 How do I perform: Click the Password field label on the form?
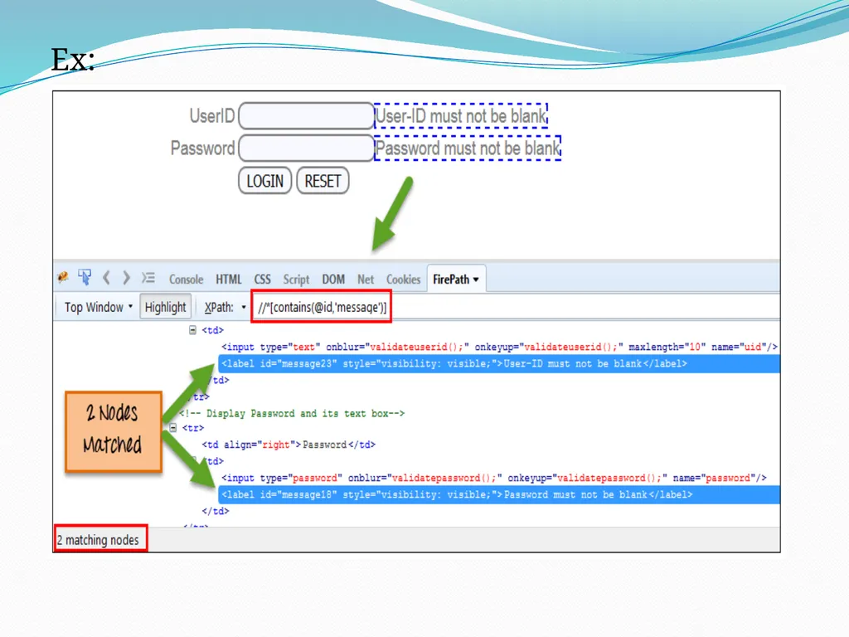click(203, 148)
